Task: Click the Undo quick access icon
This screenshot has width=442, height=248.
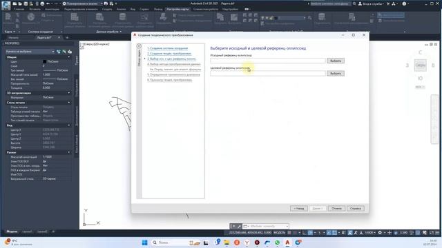Action: [48, 3]
